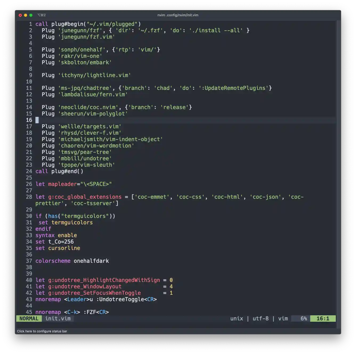Click ':UndotreeToggle<CR>' mapping on line 43
The image size is (356, 354).
click(x=126, y=299)
